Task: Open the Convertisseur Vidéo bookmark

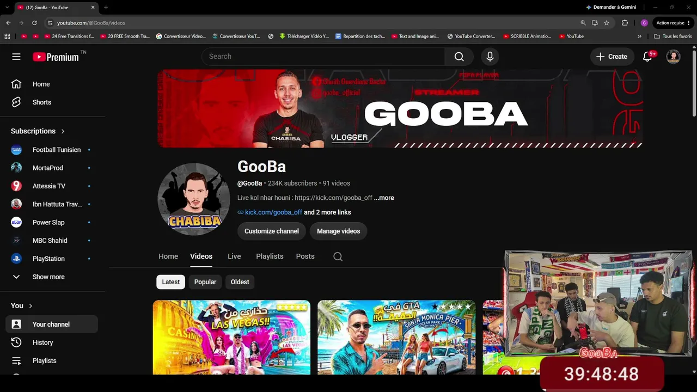Action: coord(181,36)
